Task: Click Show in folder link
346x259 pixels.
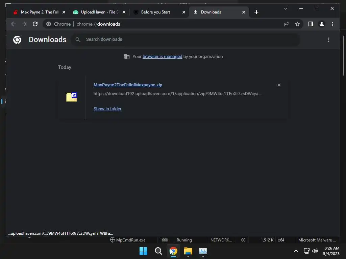Action: 107,109
